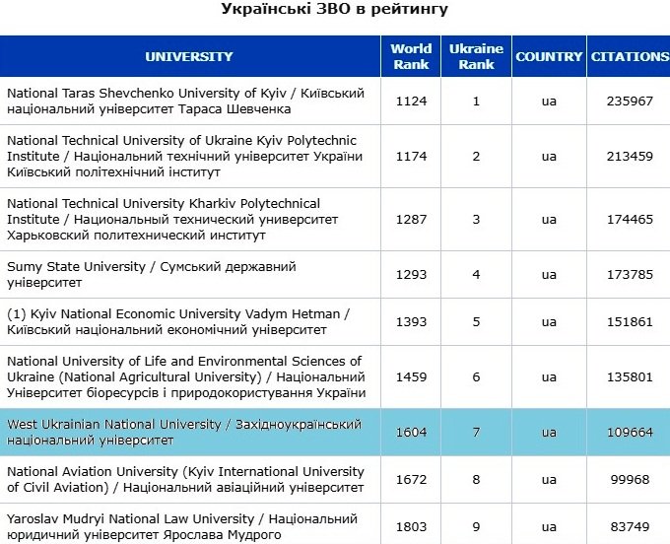
Task: Click Sumy State University name
Action: [x=152, y=274]
